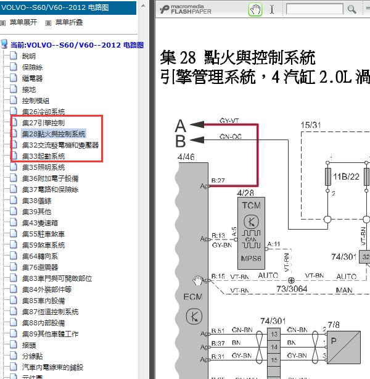Click the page icon beside 集76避震器
This screenshot has width=370, height=379.
pos(14,267)
